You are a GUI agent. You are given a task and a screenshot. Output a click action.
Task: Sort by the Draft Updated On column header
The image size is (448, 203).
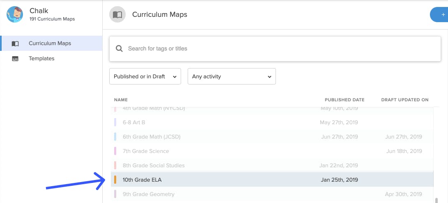pos(405,100)
